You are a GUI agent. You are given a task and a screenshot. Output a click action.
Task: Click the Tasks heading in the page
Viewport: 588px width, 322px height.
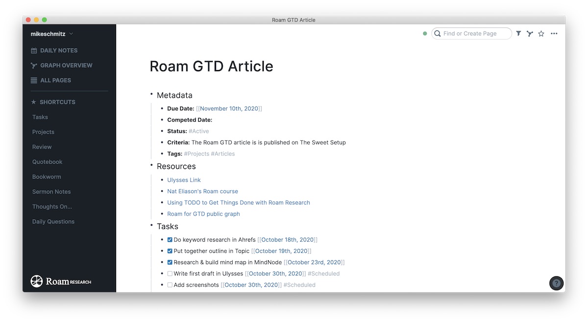(168, 226)
